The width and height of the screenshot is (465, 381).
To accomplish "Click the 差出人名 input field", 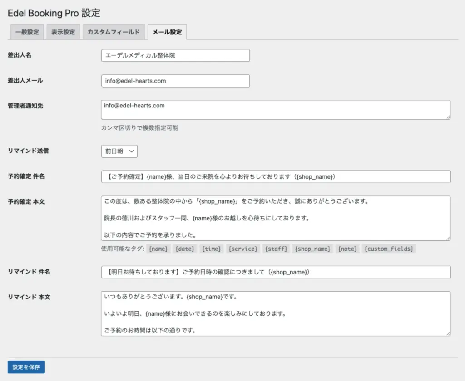I will pos(175,55).
